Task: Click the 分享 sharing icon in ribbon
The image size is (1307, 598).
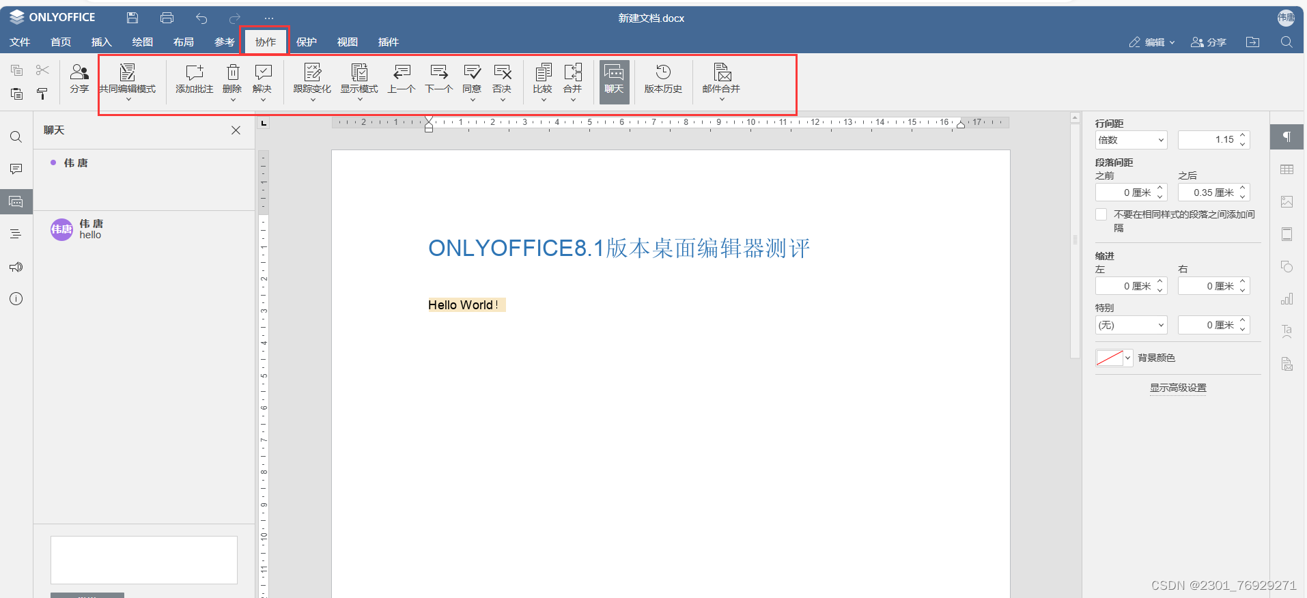Action: [x=79, y=79]
